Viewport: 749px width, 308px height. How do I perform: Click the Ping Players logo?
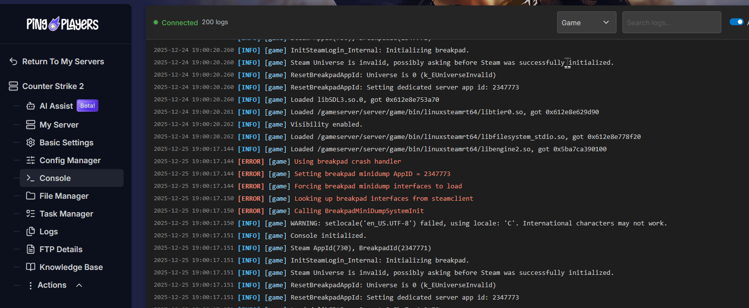(62, 24)
